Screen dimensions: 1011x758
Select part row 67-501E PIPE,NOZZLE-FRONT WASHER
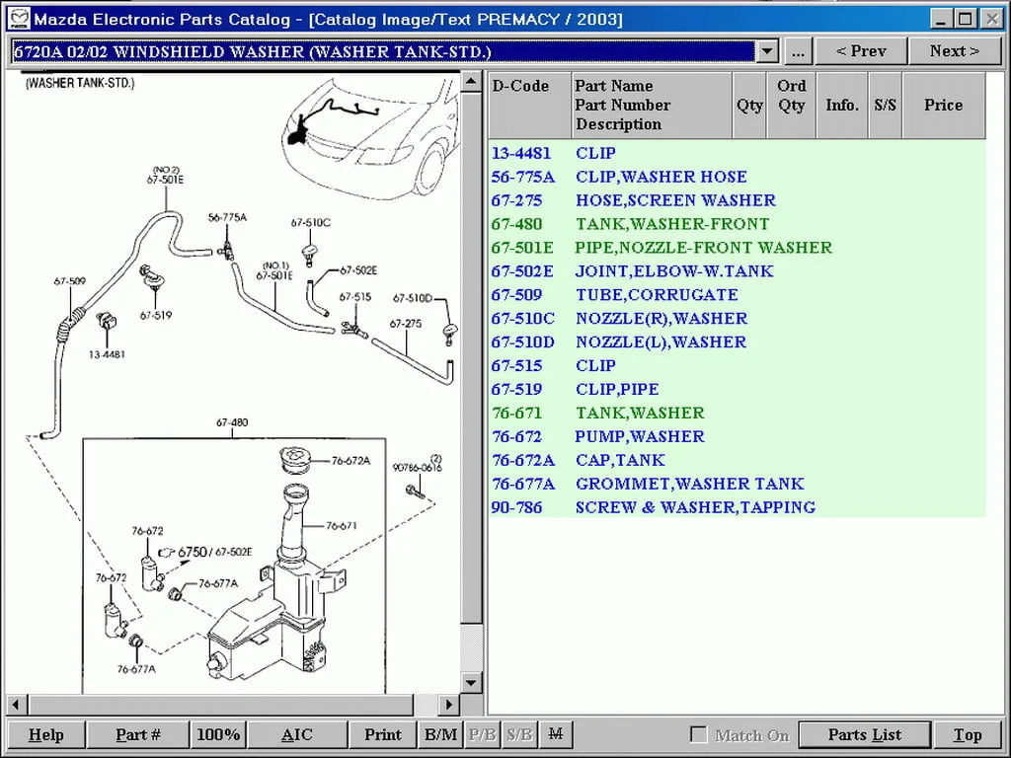click(x=737, y=248)
